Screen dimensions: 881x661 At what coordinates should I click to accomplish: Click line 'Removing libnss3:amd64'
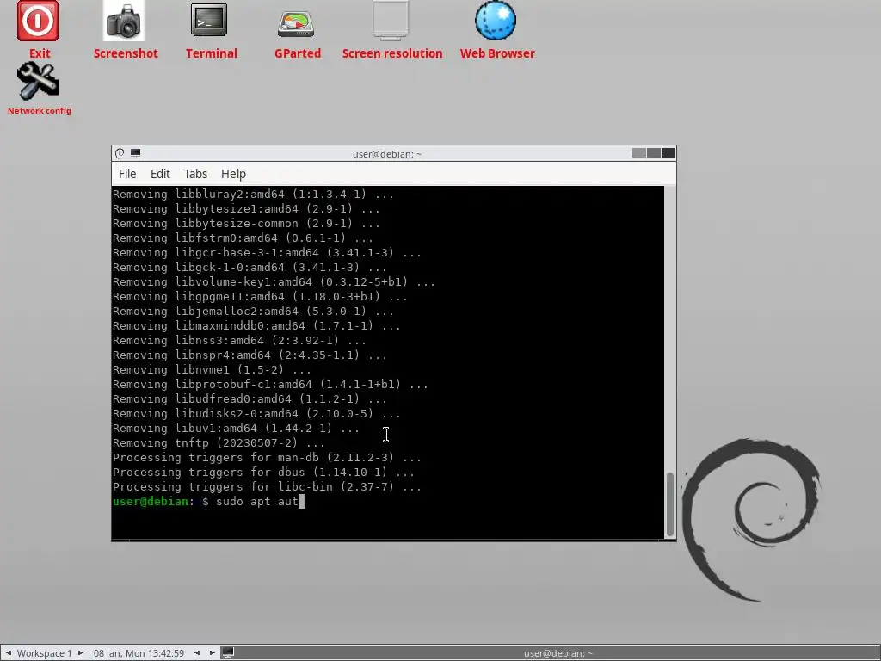[239, 341]
